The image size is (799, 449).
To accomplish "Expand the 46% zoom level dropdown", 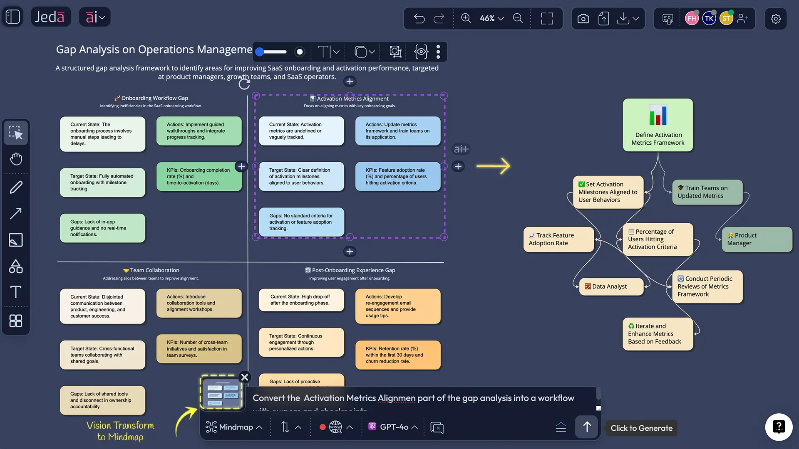I will [491, 18].
